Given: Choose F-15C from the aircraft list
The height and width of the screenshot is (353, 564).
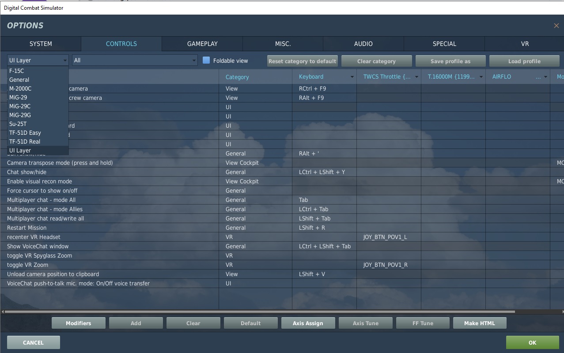Looking at the screenshot, I should [x=38, y=71].
